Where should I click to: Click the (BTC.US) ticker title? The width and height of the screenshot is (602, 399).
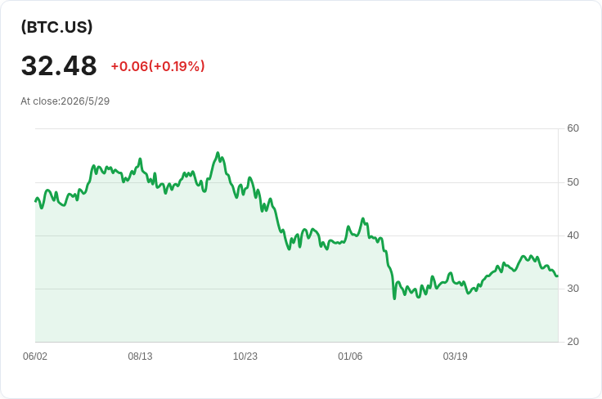click(x=56, y=27)
